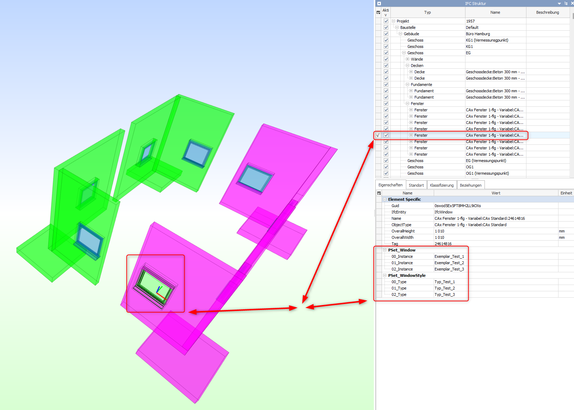Click the Beschreibung column header
The image size is (574, 410).
point(547,12)
